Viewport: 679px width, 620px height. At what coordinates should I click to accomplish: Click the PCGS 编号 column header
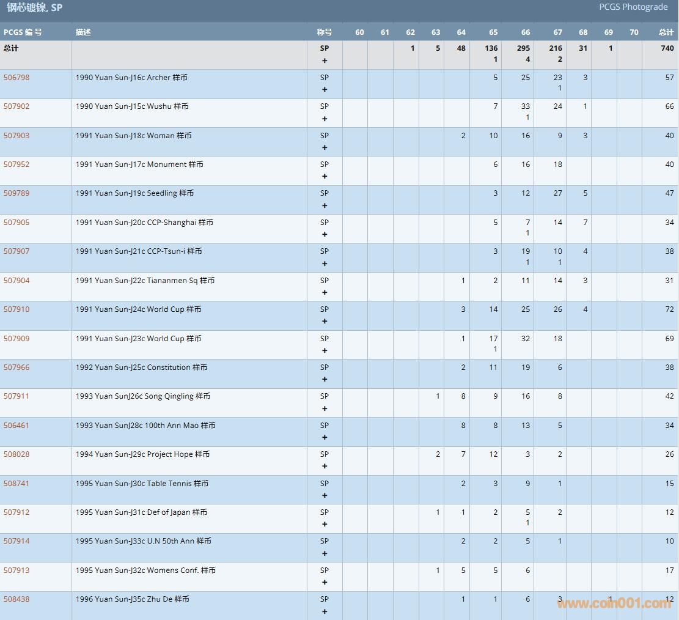tap(23, 32)
